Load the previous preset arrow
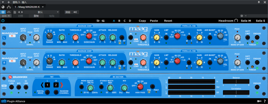 (x=19, y=12)
